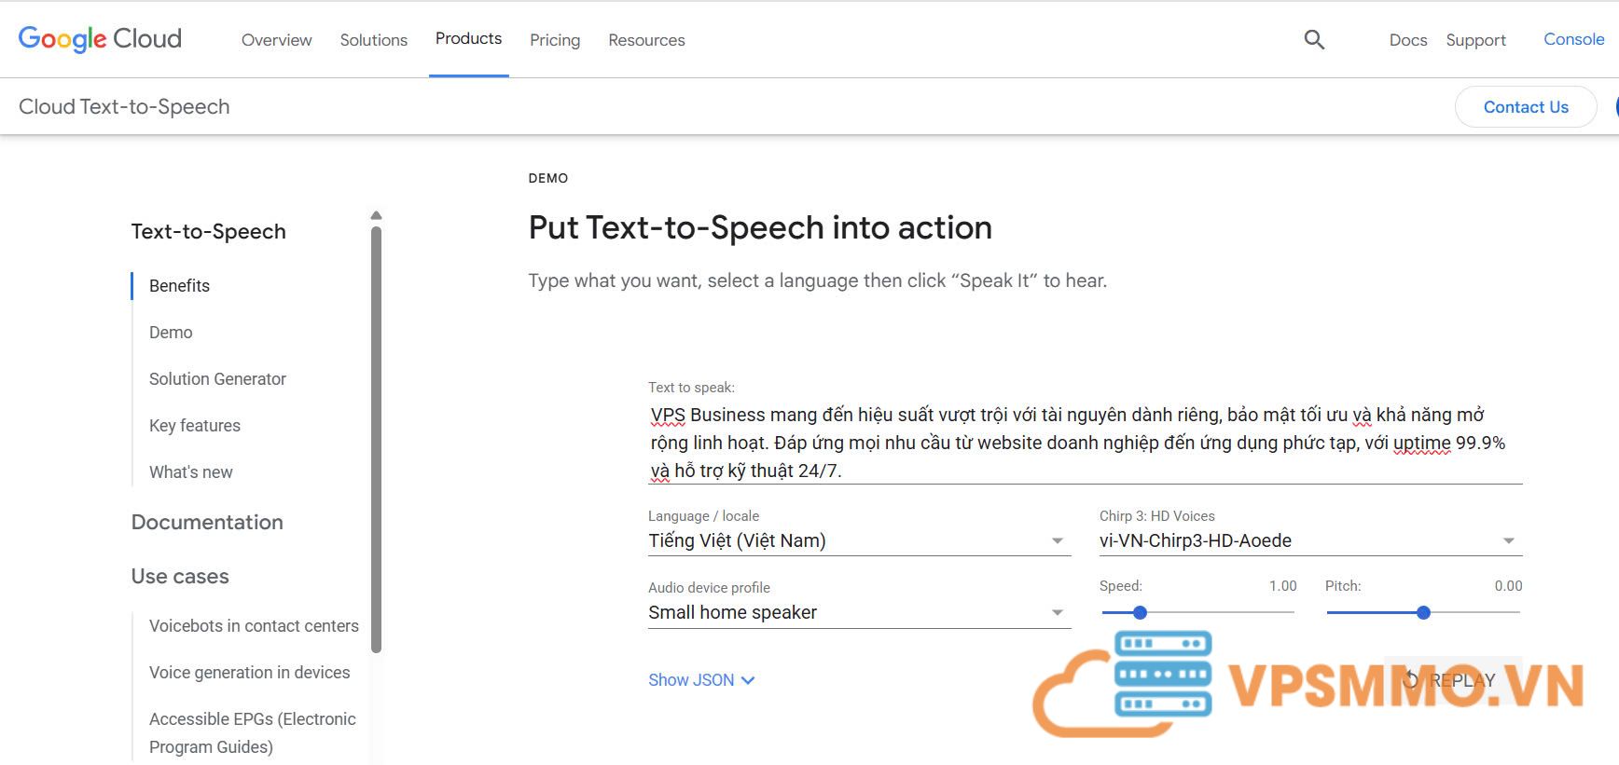The image size is (1619, 765).
Task: Open Voice generation in devices
Action: tap(250, 673)
